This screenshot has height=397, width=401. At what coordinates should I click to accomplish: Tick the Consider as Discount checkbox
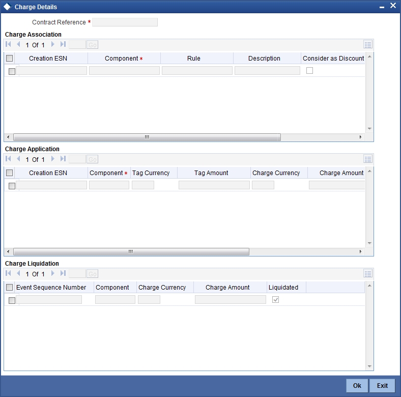coord(309,71)
